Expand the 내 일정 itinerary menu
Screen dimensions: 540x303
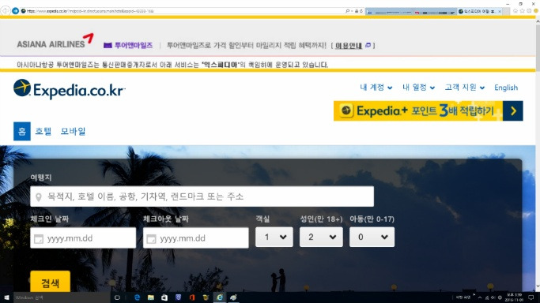[x=418, y=88]
